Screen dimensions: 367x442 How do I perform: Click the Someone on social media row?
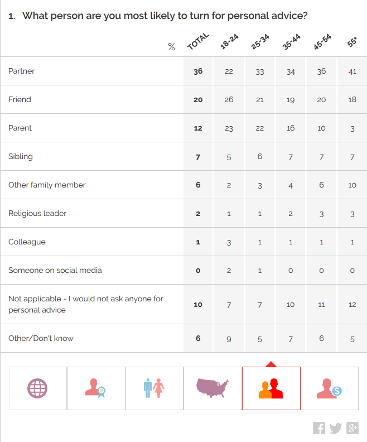coord(55,270)
